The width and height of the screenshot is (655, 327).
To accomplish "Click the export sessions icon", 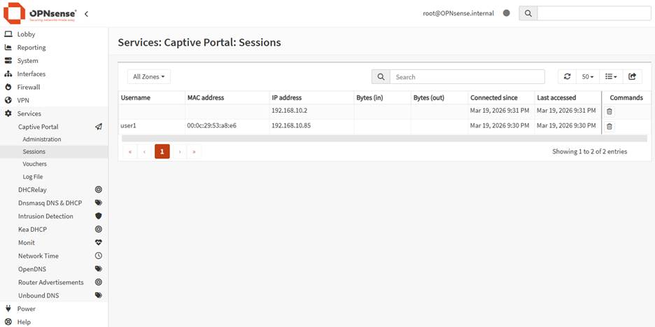I will pyautogui.click(x=632, y=77).
